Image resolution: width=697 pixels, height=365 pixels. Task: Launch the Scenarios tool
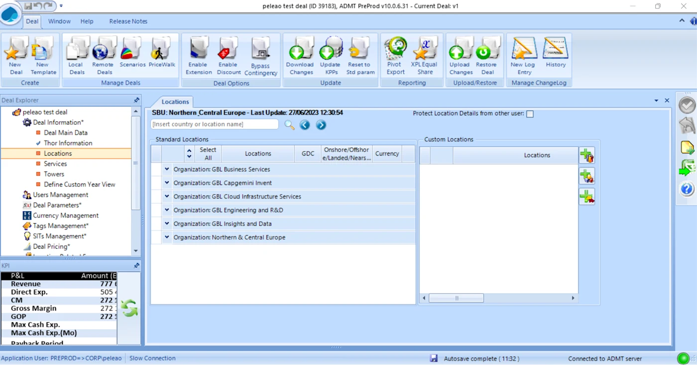click(132, 53)
